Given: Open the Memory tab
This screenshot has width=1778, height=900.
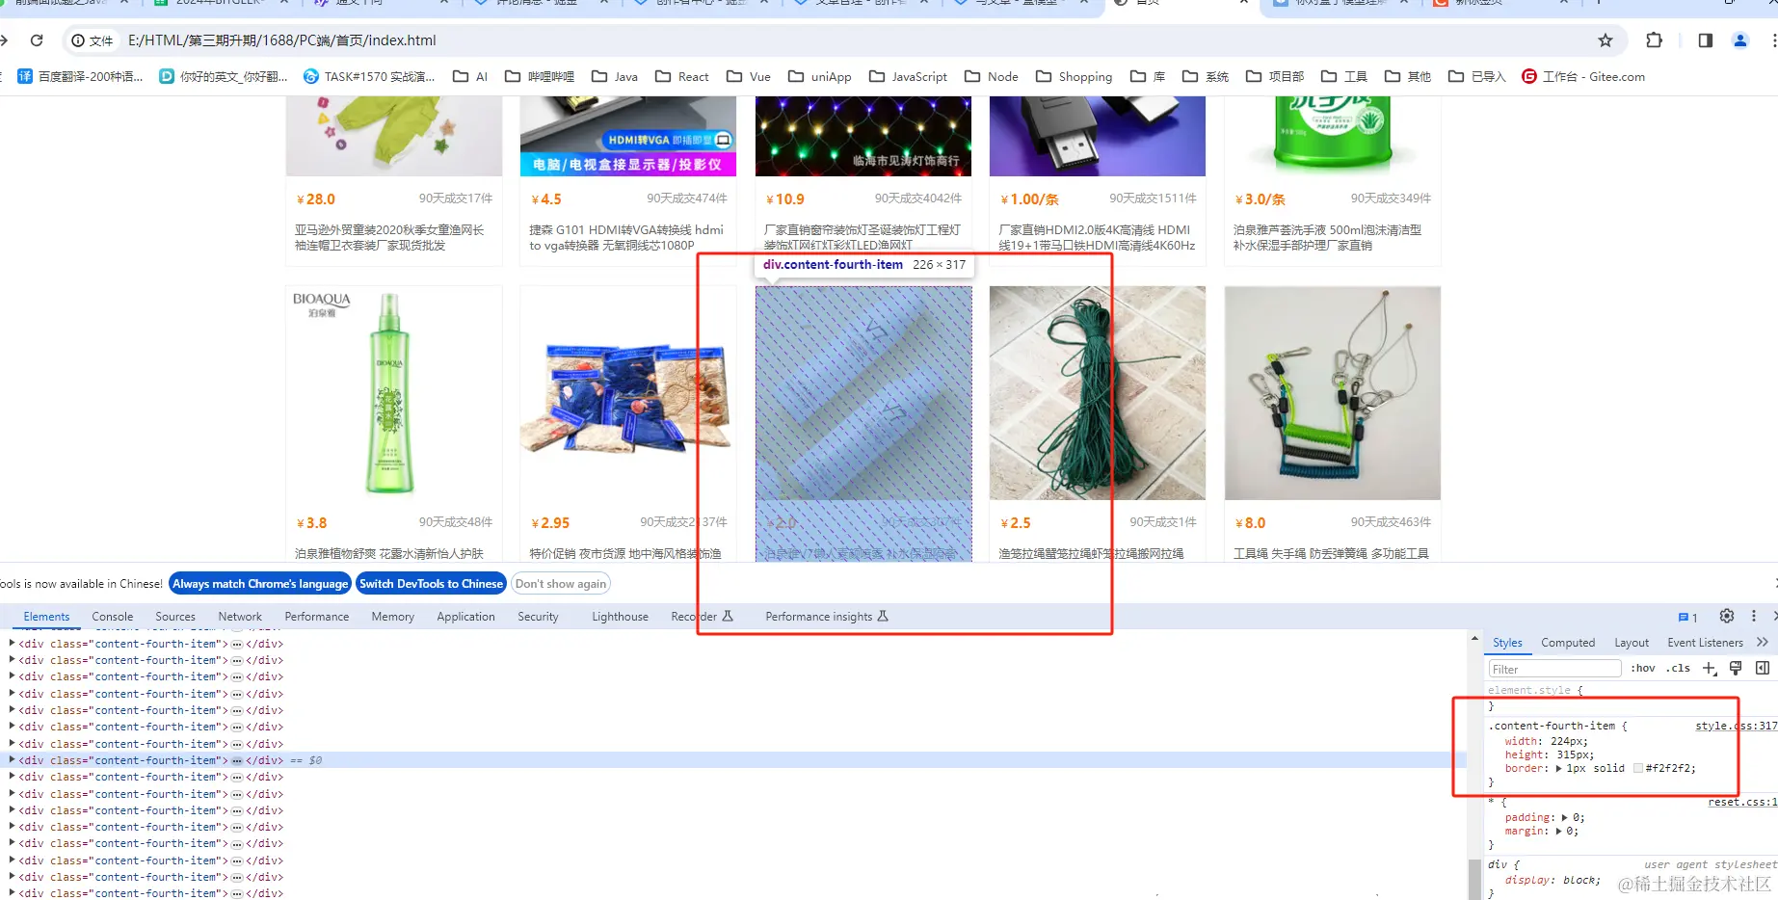Looking at the screenshot, I should tap(393, 617).
